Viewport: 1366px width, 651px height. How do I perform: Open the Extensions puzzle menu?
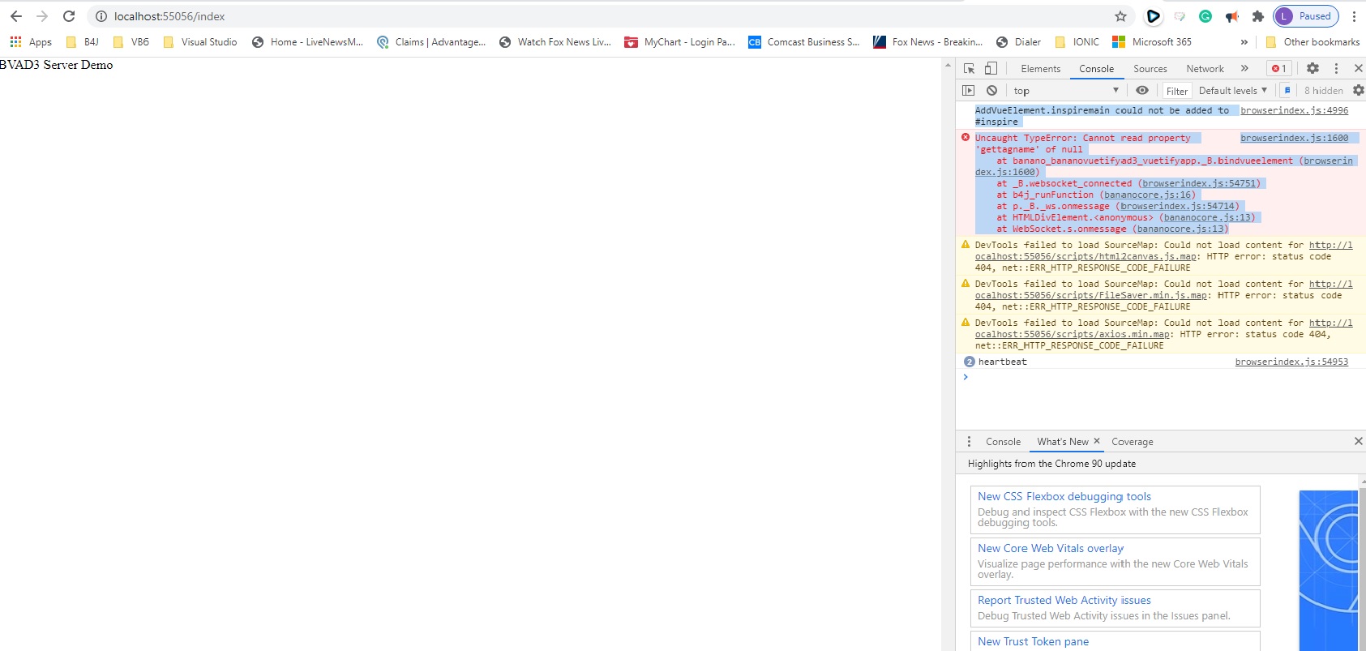click(1258, 16)
